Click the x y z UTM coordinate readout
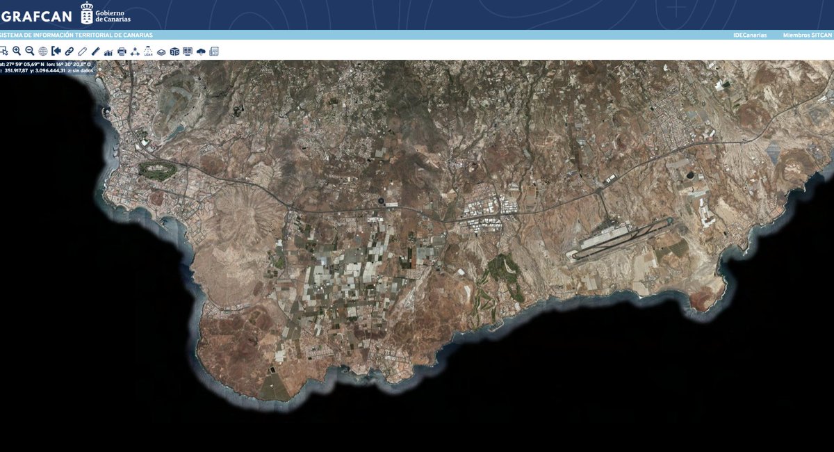Image resolution: width=834 pixels, height=452 pixels. (46, 70)
